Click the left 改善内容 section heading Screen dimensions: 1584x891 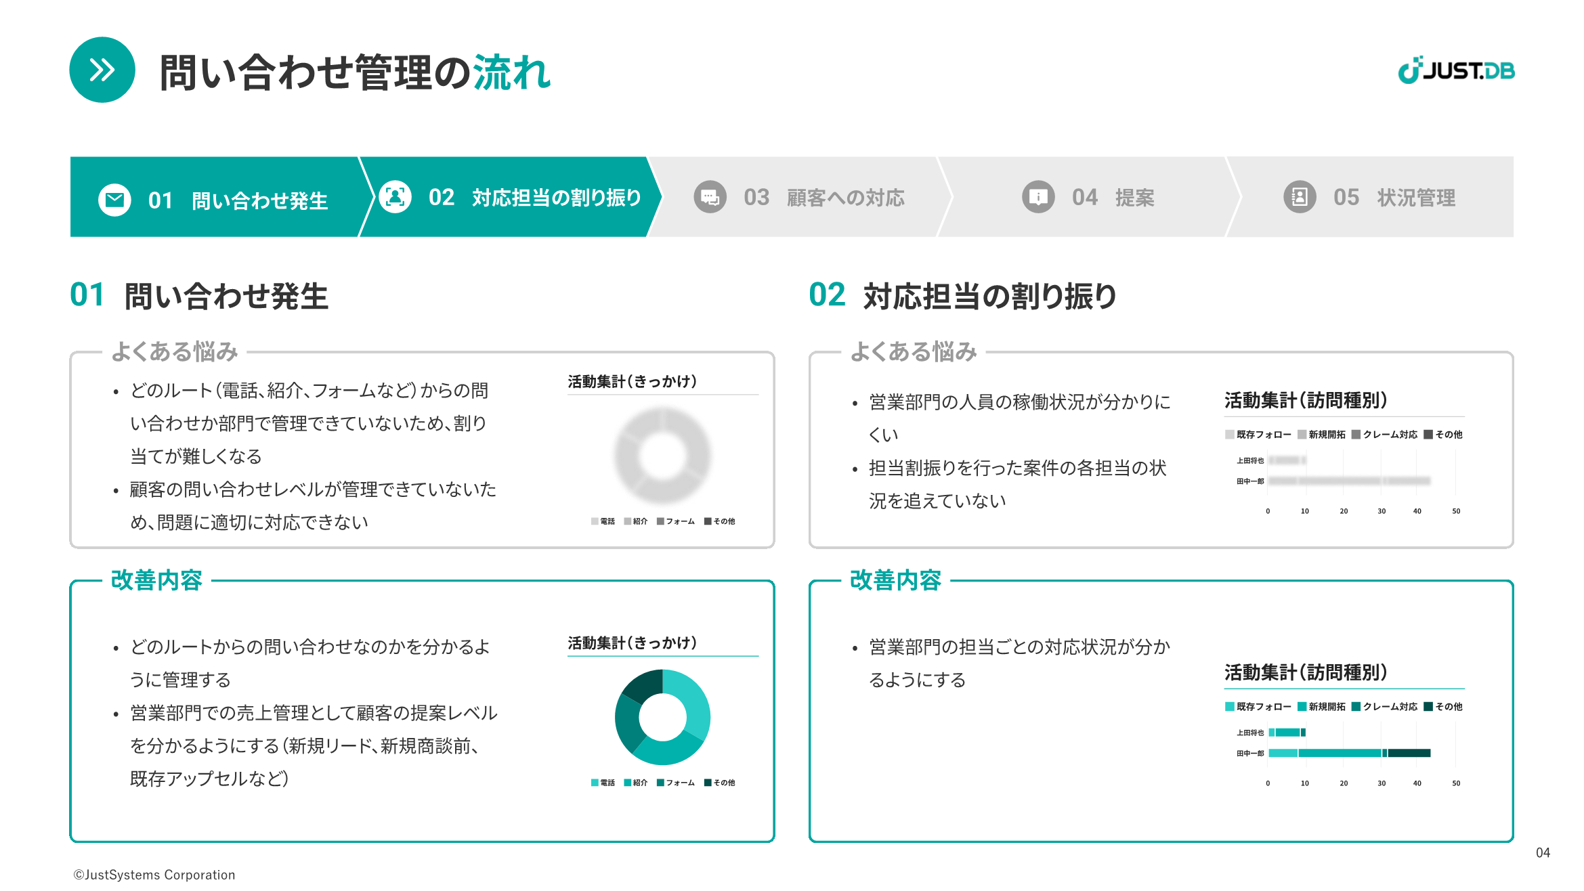[x=156, y=580]
